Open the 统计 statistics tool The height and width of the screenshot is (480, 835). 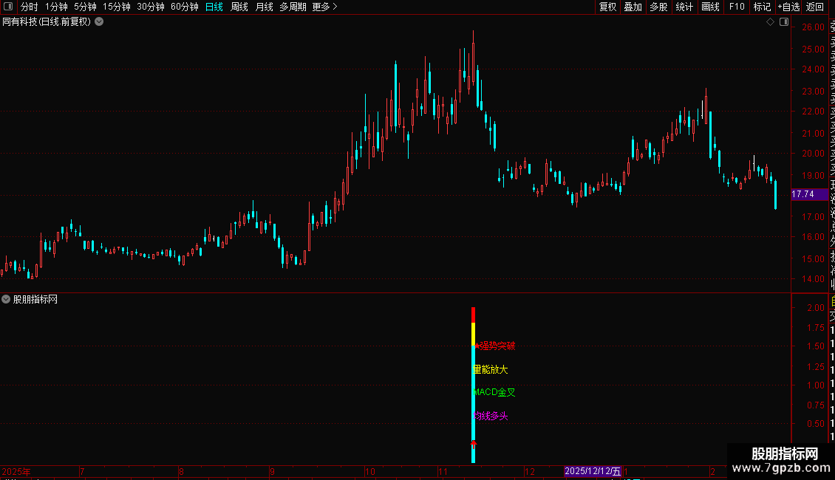[684, 7]
